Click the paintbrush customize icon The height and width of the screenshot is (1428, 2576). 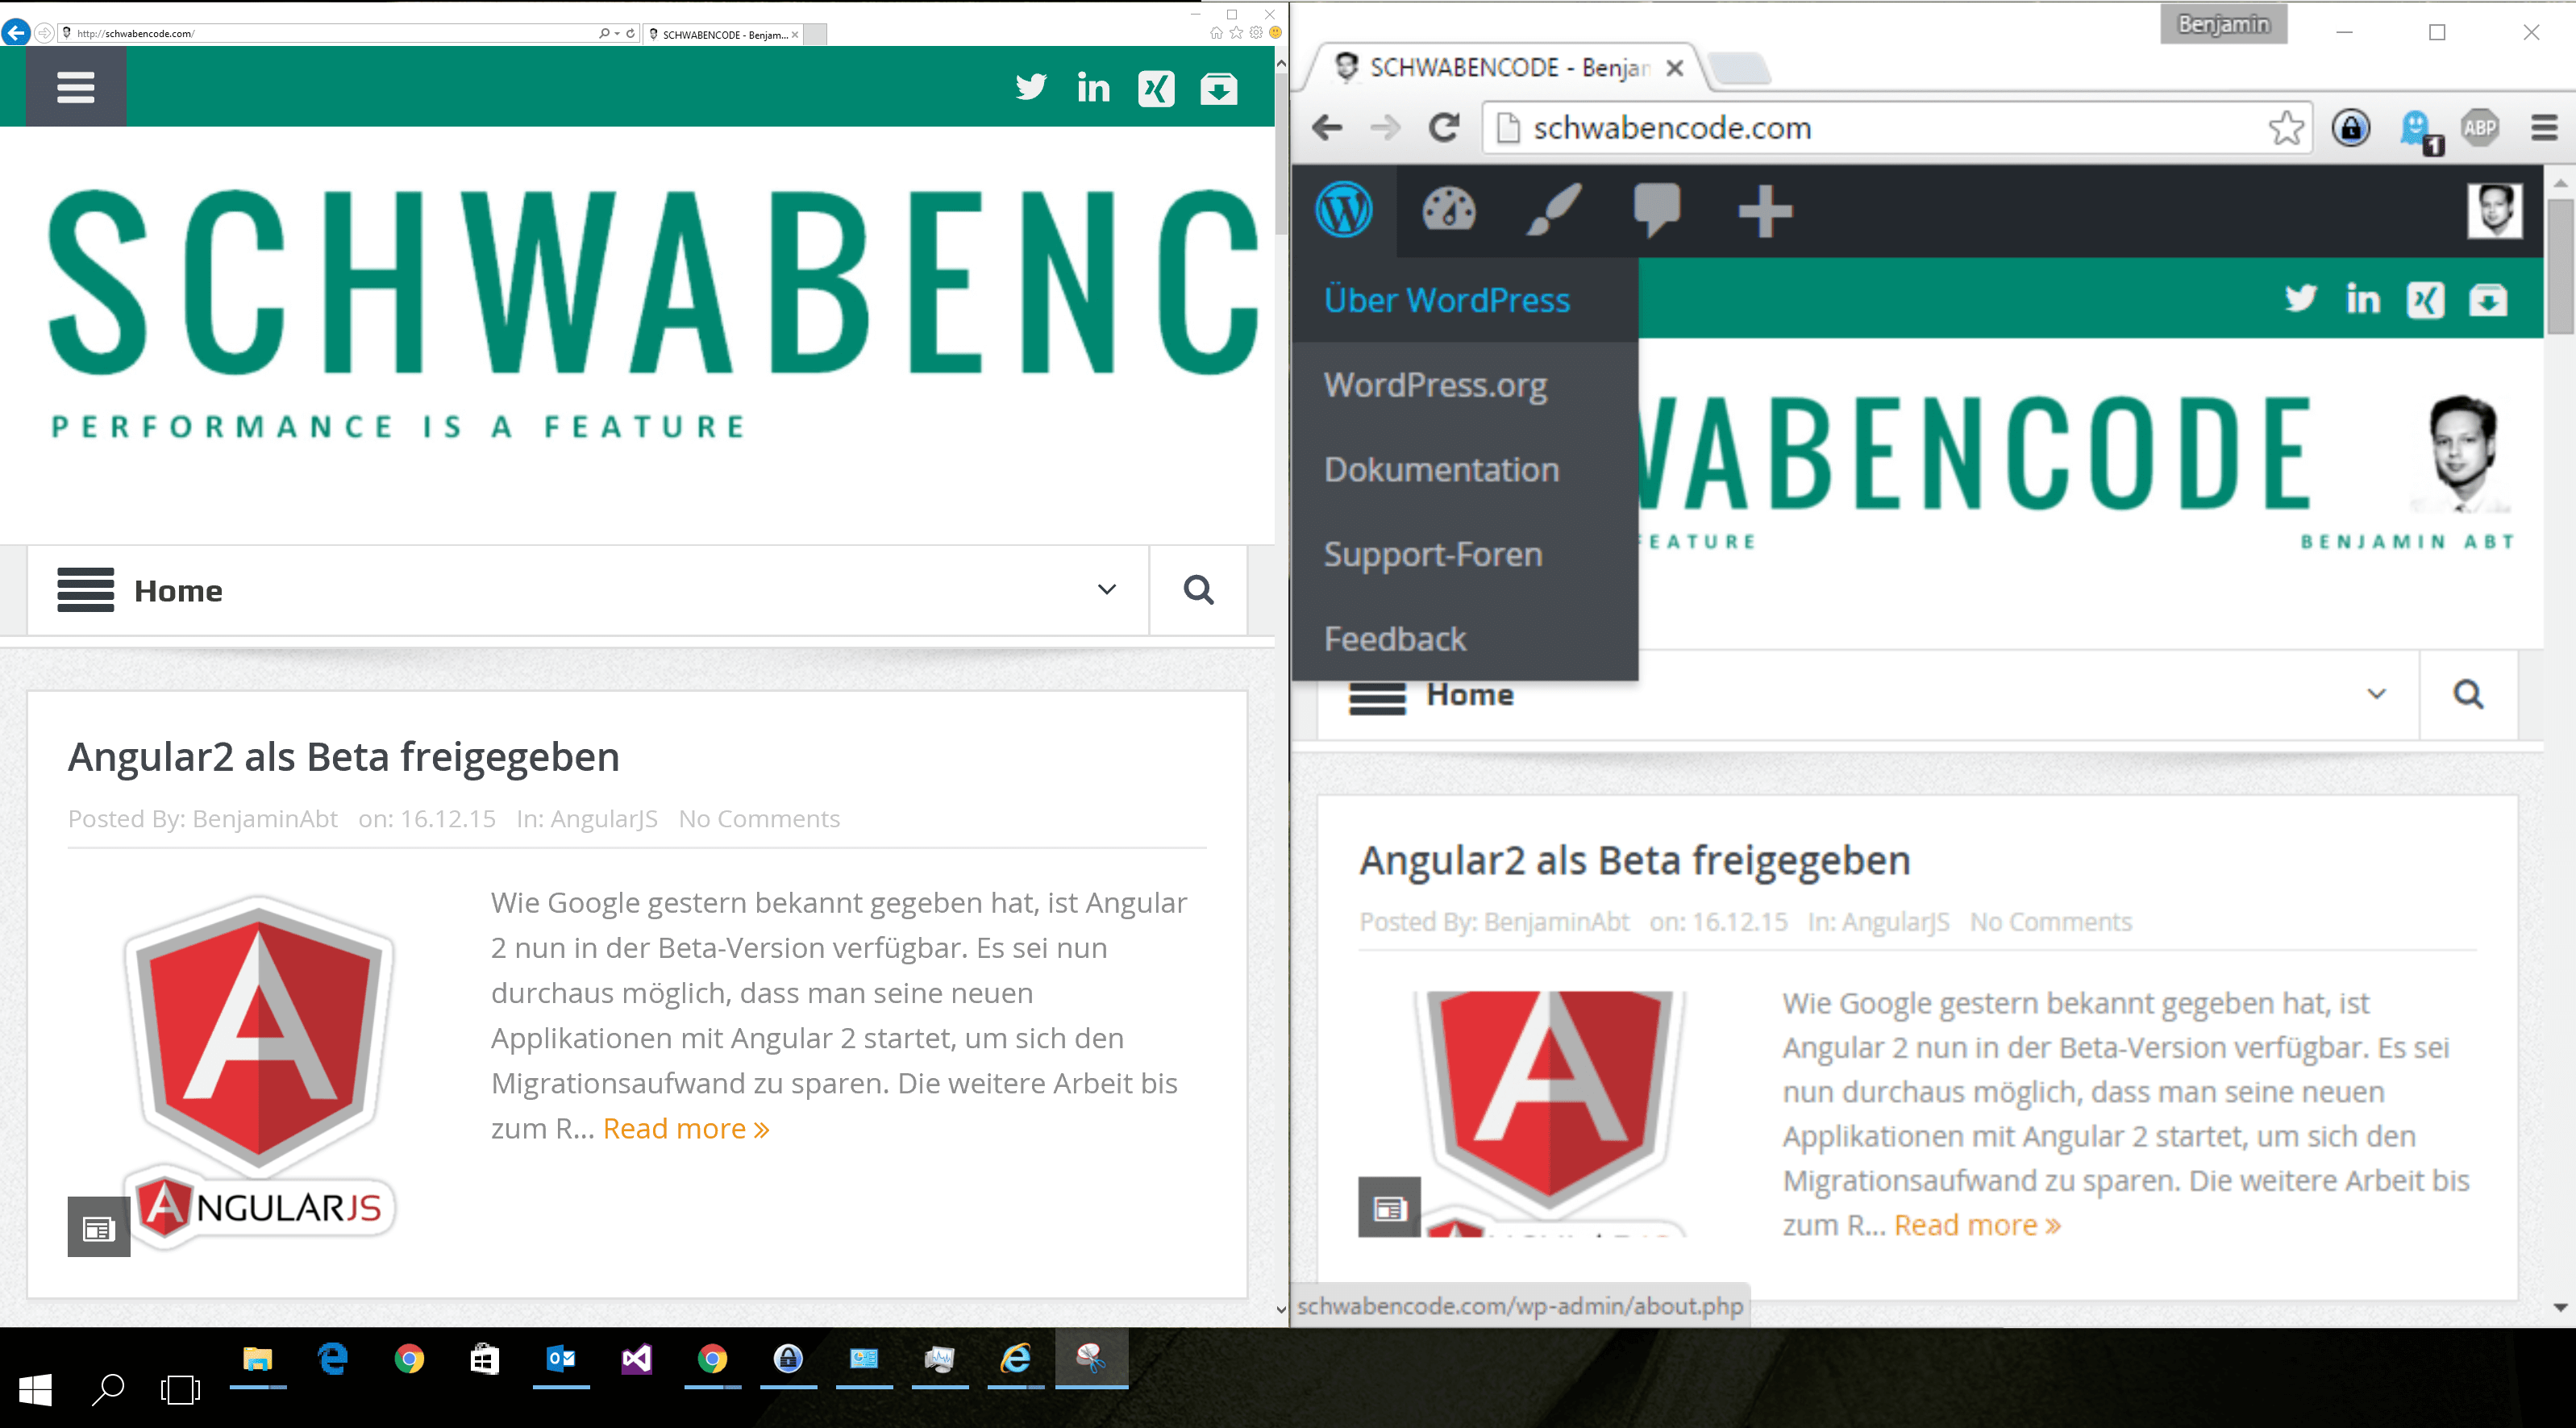click(1553, 210)
